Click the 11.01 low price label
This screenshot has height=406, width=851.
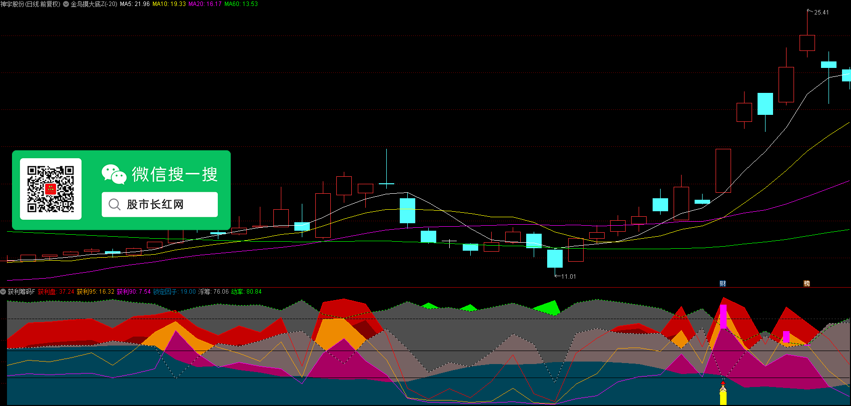pyautogui.click(x=569, y=277)
